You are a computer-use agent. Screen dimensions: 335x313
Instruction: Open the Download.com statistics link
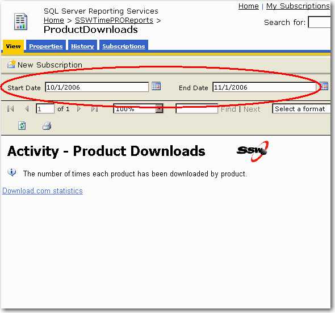tap(43, 191)
